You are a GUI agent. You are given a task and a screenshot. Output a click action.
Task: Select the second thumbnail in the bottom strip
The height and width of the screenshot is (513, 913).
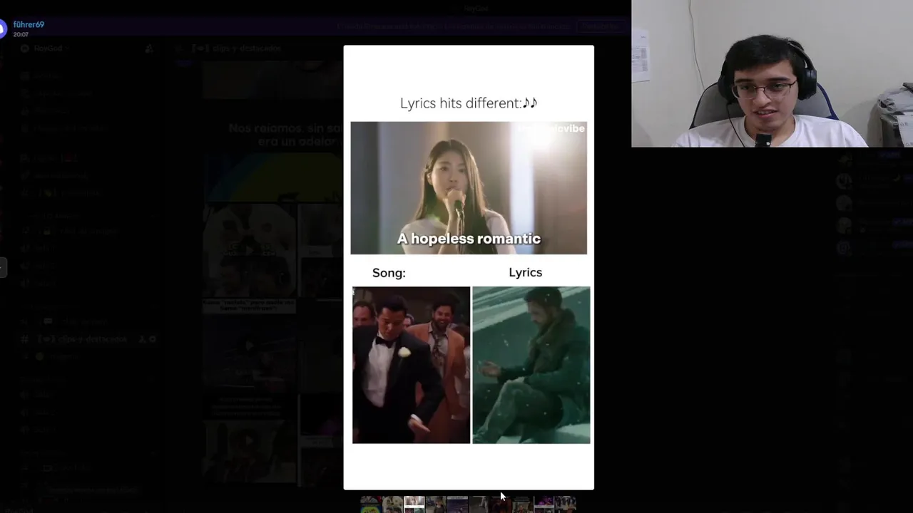click(392, 504)
